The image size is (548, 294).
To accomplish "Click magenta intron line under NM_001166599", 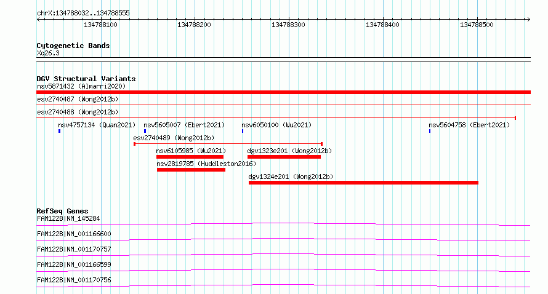I will click(283, 270).
